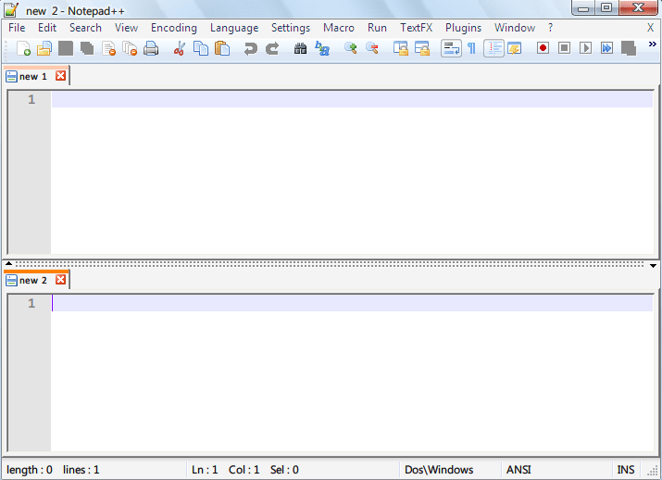Close document via menu bar X
This screenshot has width=662, height=480.
(x=651, y=28)
